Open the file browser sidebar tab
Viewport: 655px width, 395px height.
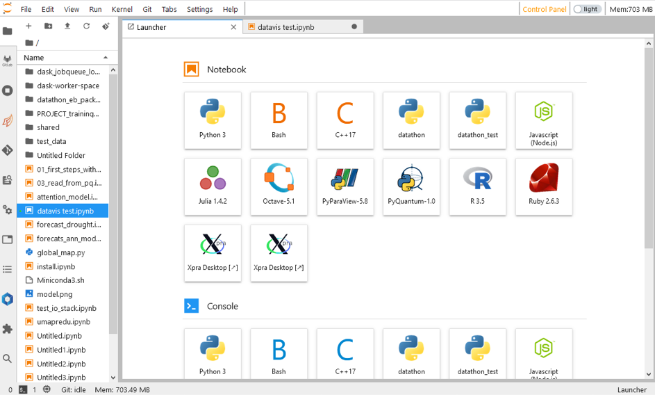(8, 31)
